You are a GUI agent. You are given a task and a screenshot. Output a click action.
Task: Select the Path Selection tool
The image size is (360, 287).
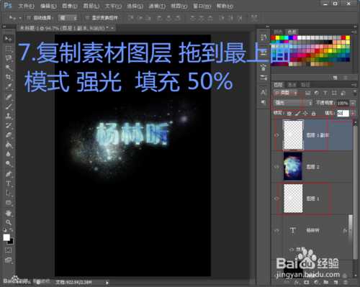9,193
